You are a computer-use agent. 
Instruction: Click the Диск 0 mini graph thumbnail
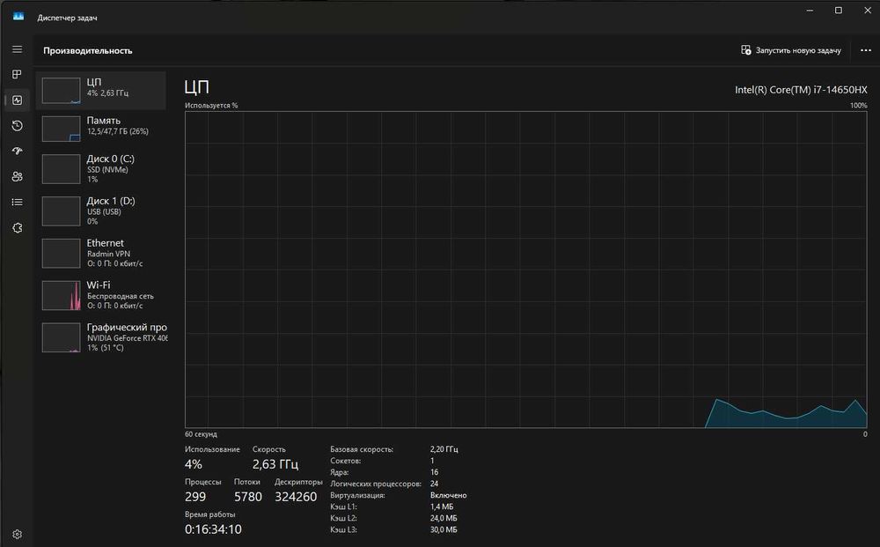(x=62, y=169)
